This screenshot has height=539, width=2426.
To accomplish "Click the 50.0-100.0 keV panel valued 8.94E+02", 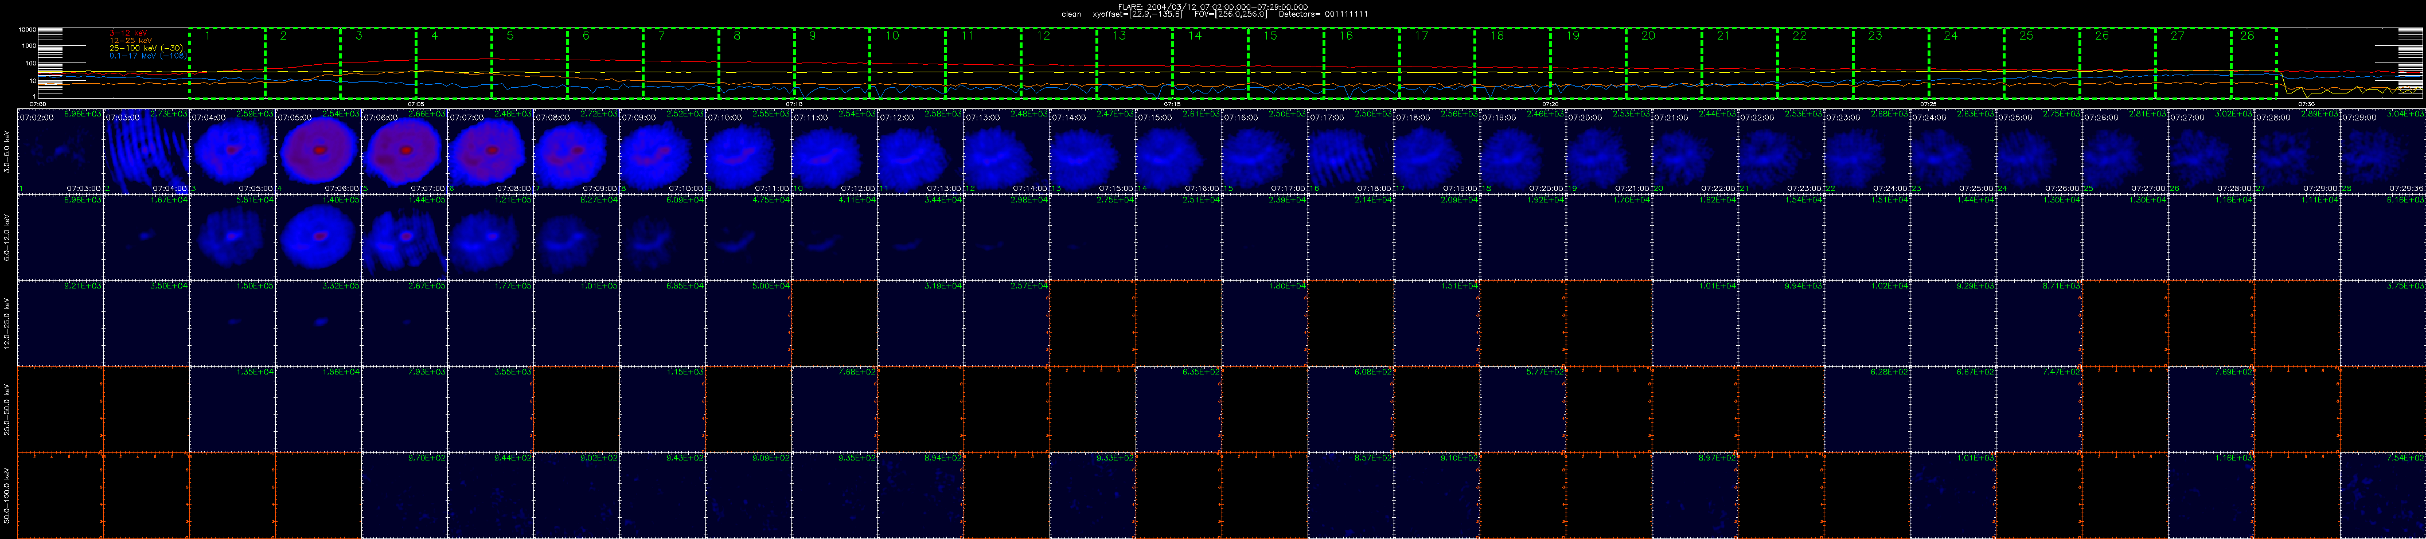I will pyautogui.click(x=921, y=495).
